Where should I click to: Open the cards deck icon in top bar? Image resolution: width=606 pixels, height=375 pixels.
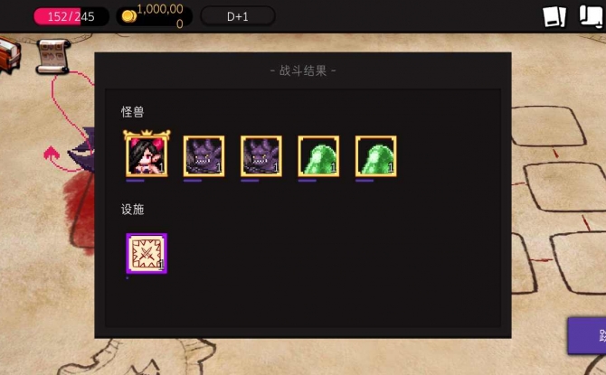[554, 16]
